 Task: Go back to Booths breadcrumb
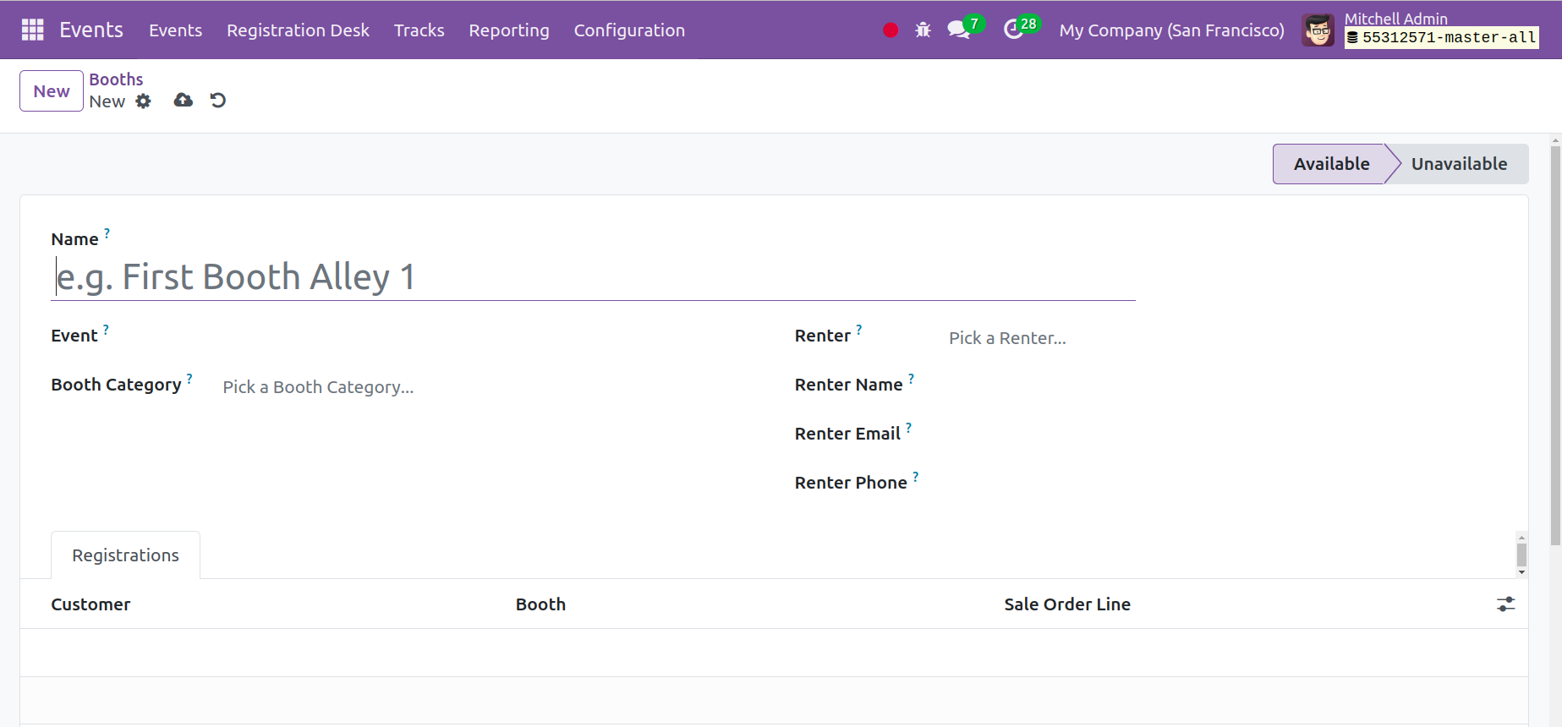tap(116, 79)
